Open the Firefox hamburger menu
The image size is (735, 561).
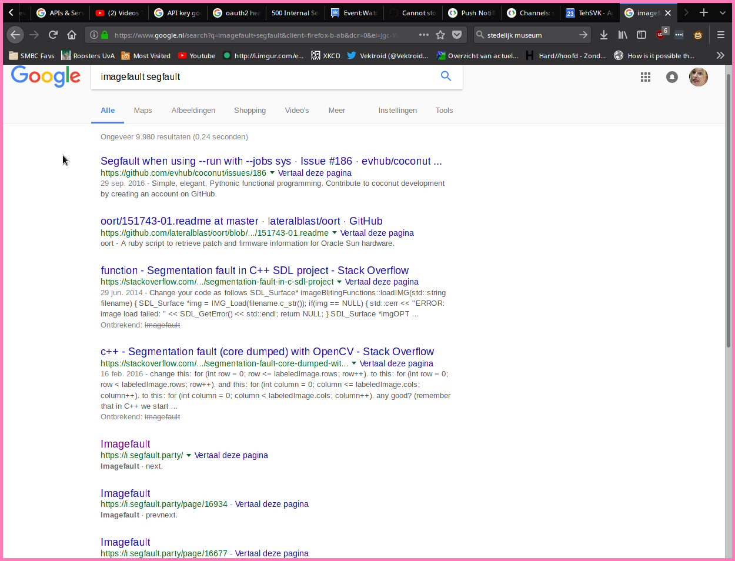coord(720,35)
